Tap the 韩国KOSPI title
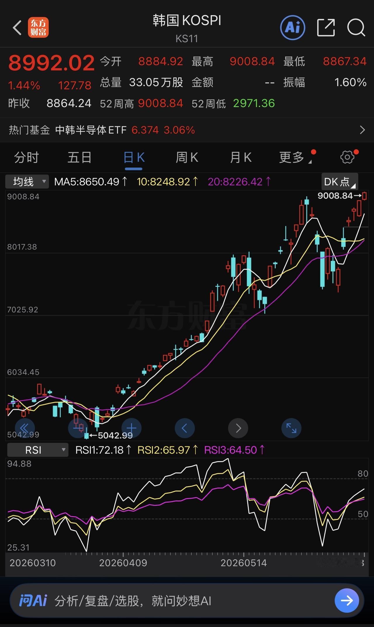The height and width of the screenshot is (627, 374). click(187, 21)
